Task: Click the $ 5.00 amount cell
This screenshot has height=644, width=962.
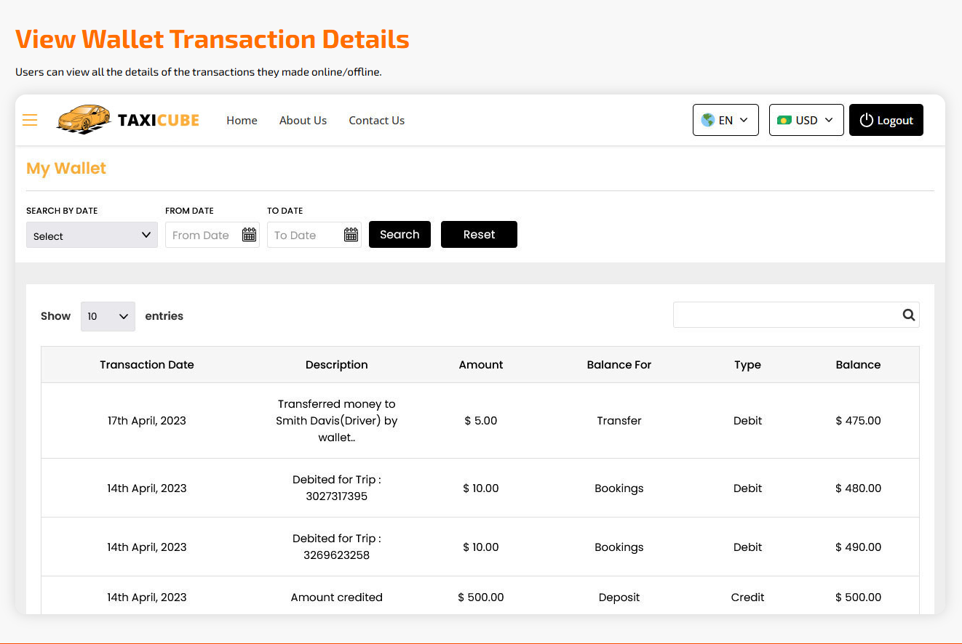Action: coord(481,421)
